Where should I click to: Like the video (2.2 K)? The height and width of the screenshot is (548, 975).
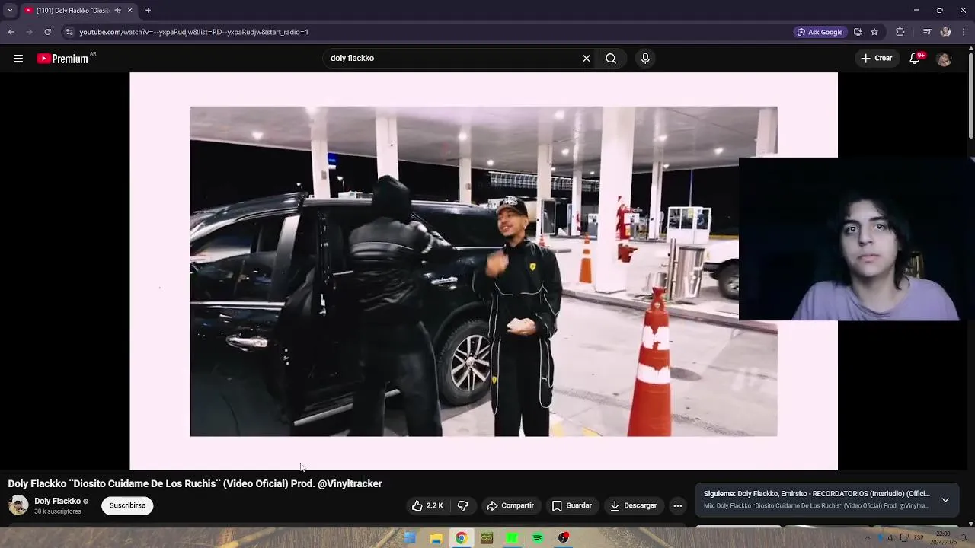pos(427,505)
